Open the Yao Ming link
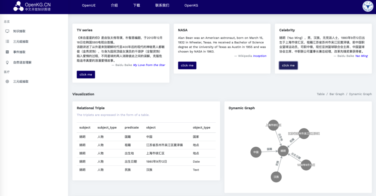 click(361, 56)
